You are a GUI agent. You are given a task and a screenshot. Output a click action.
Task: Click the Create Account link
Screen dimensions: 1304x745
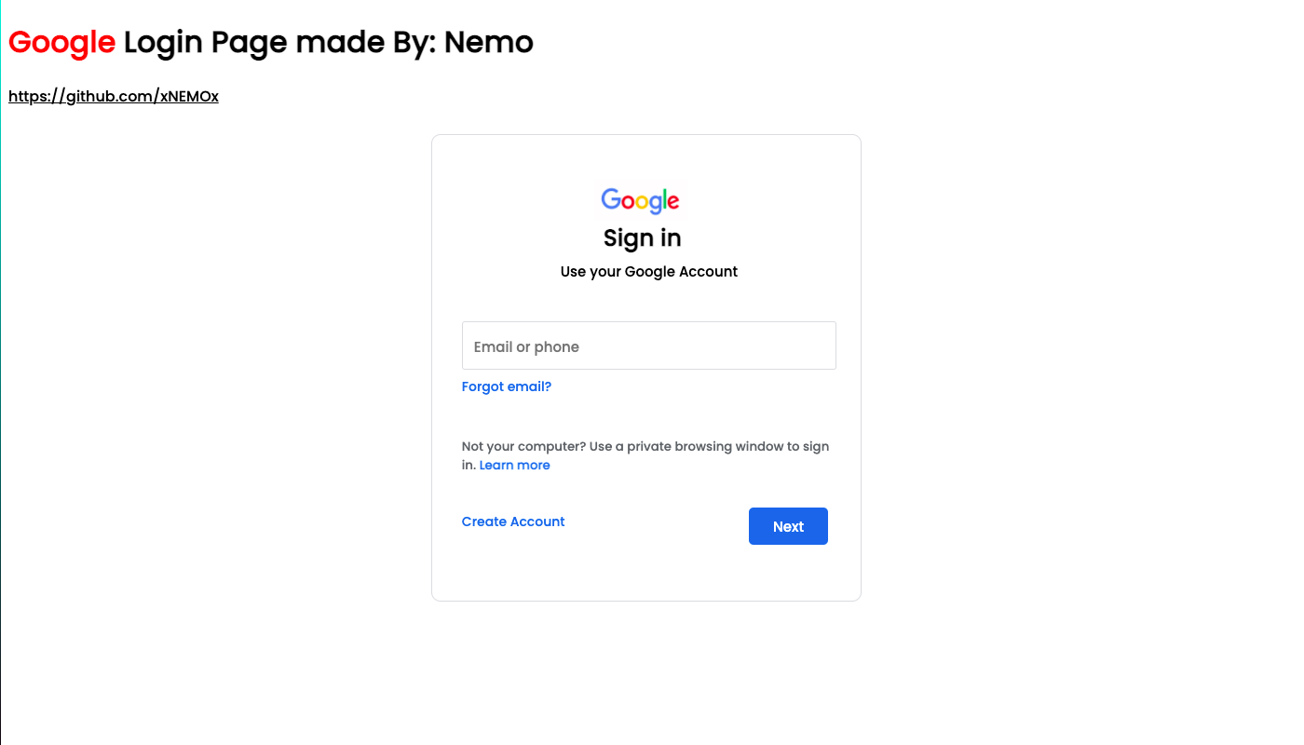click(512, 521)
